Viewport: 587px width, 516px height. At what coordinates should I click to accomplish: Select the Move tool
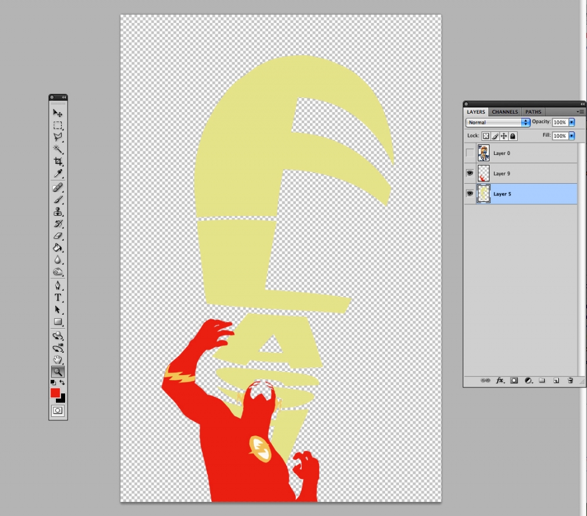point(58,113)
